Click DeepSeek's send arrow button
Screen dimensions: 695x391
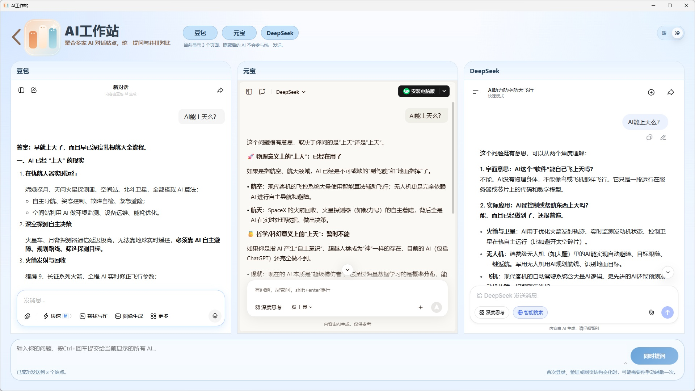click(x=667, y=312)
